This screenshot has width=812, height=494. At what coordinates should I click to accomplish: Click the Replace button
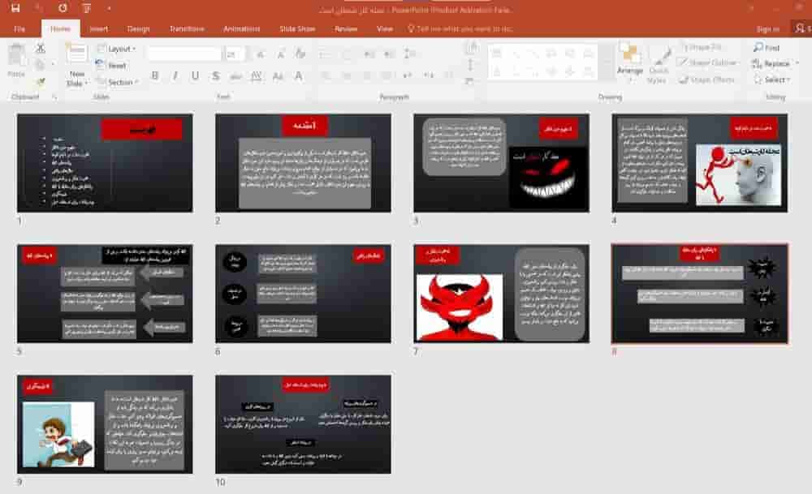click(x=771, y=63)
